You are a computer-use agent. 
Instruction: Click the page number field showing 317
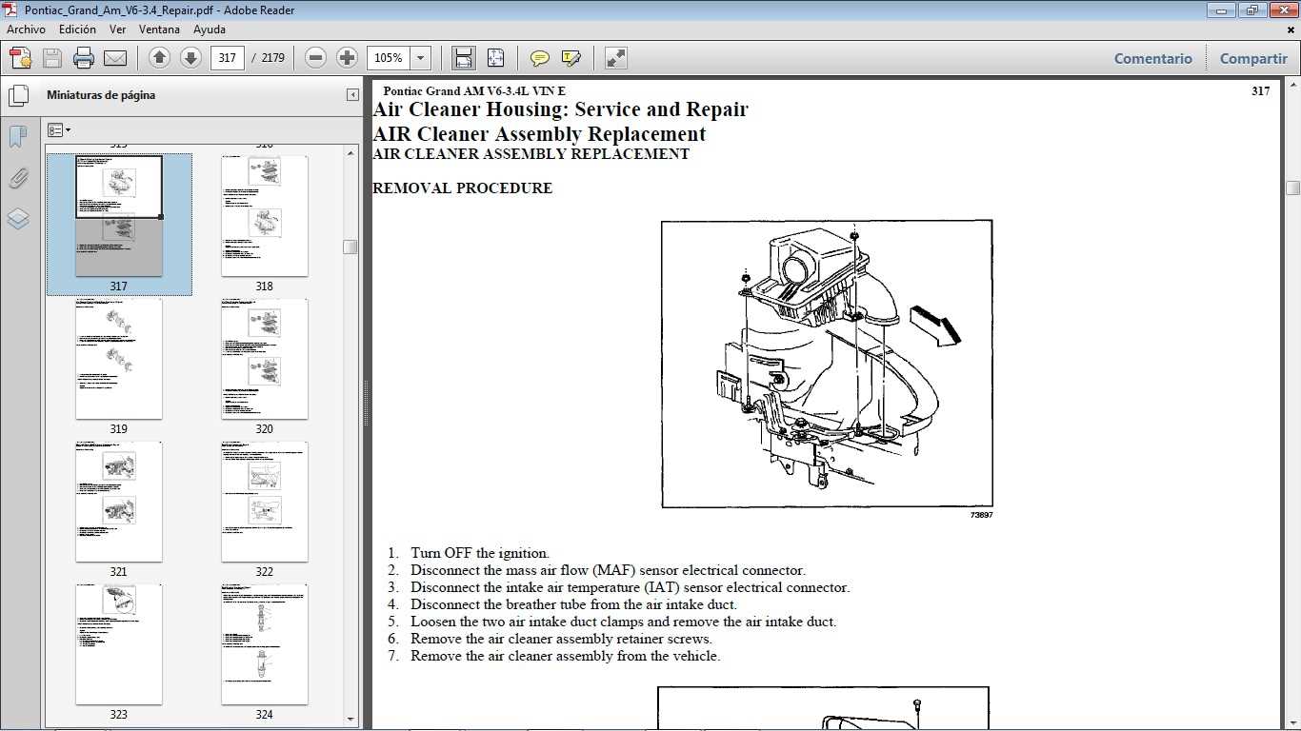tap(227, 58)
